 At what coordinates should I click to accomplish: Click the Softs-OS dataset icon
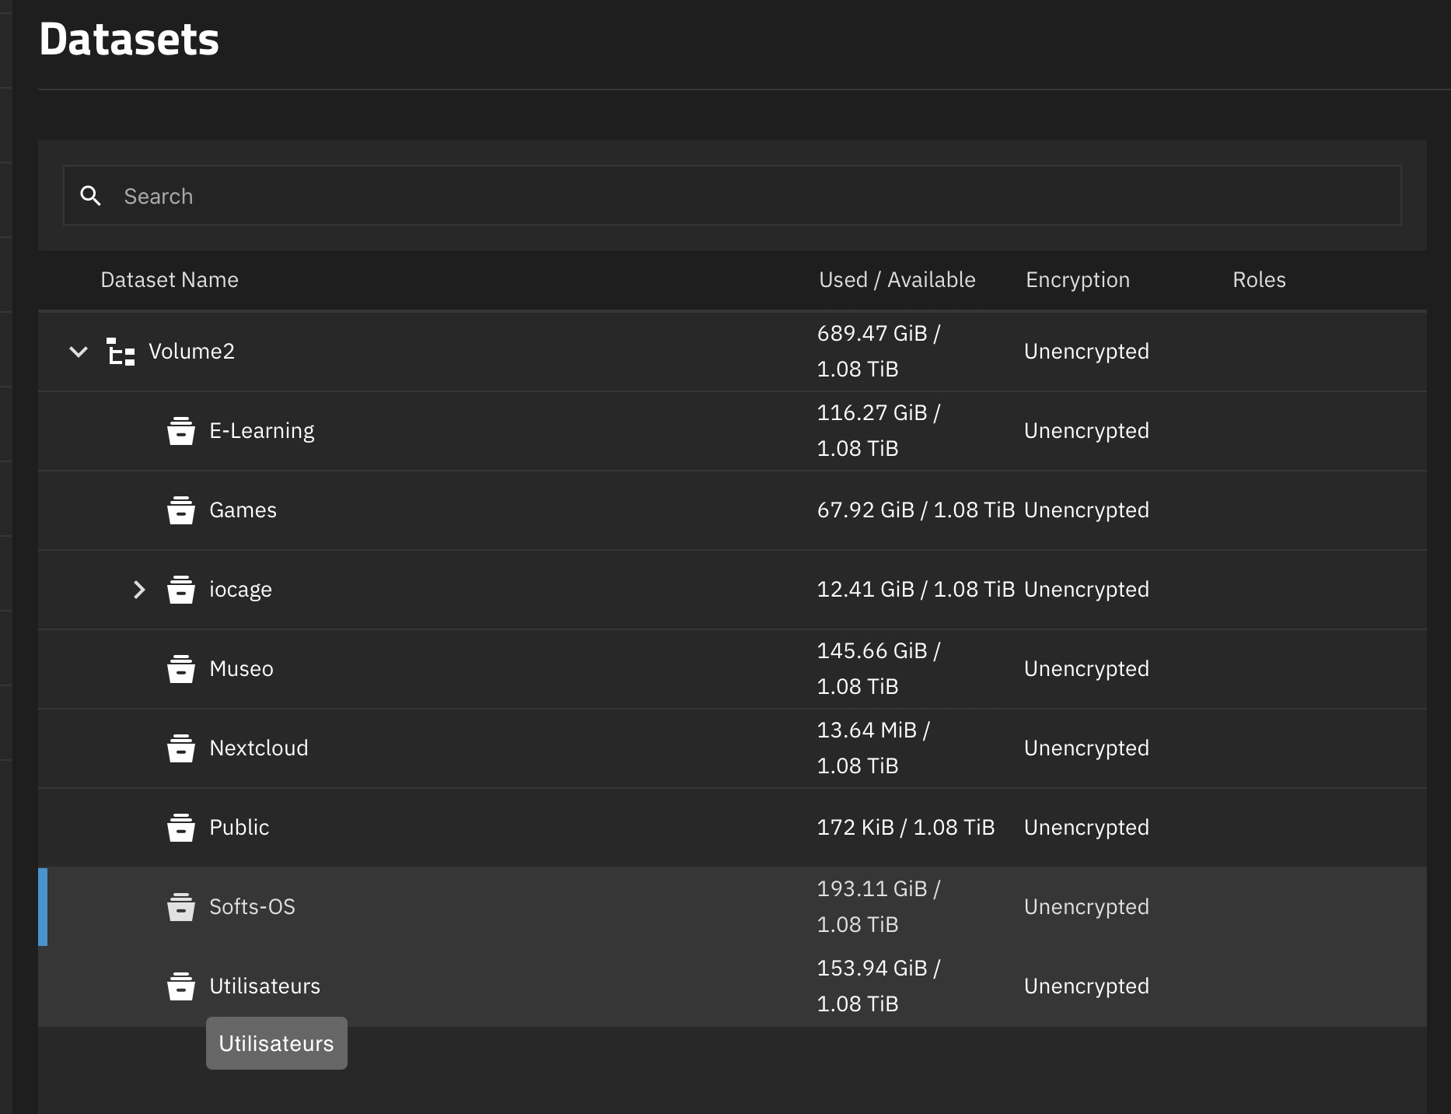[180, 907]
